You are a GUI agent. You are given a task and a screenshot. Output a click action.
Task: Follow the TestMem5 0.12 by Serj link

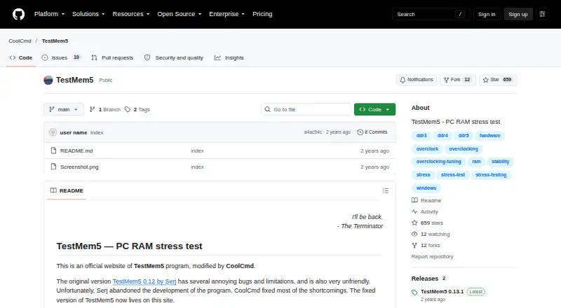pos(144,281)
